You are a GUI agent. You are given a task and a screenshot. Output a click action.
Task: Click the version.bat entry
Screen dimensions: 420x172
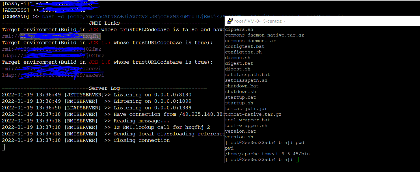[x=241, y=131]
